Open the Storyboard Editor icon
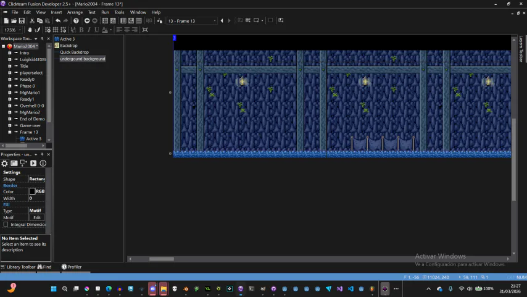527x297 pixels. pos(105,21)
